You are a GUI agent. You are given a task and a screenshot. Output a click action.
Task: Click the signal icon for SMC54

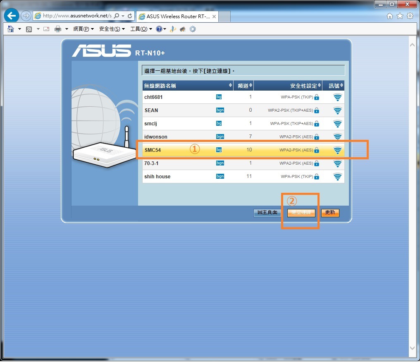click(x=337, y=150)
